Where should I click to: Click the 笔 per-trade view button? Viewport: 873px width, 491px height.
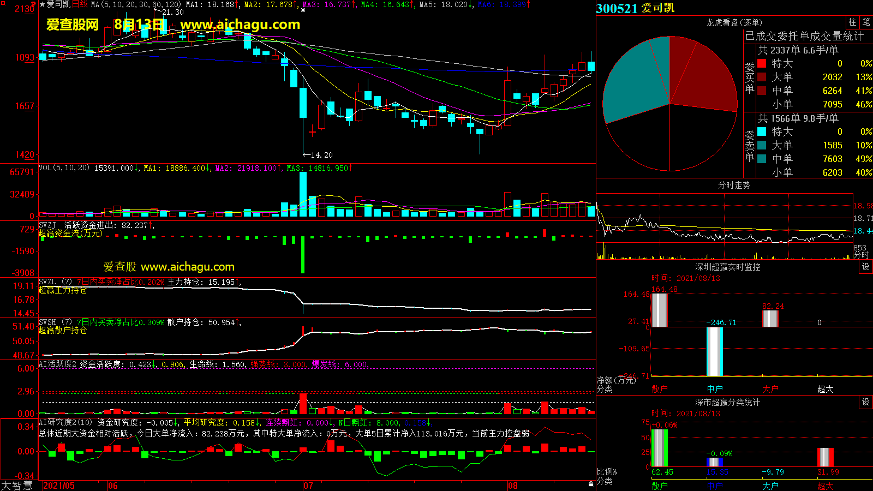[x=866, y=22]
